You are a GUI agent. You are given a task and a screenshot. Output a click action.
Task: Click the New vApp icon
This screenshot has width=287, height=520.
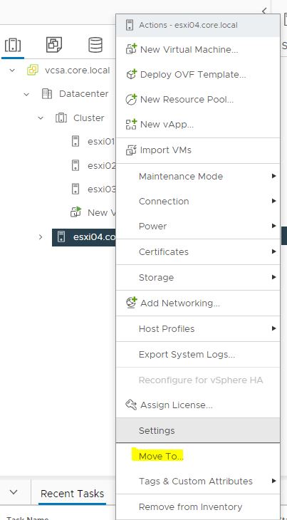[x=131, y=124]
